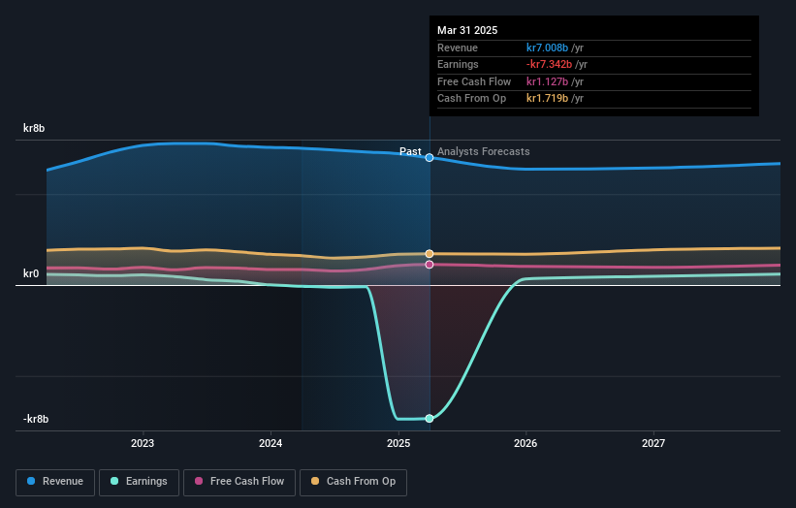Click the -kr8b y-axis label
The width and height of the screenshot is (796, 508).
(36, 419)
